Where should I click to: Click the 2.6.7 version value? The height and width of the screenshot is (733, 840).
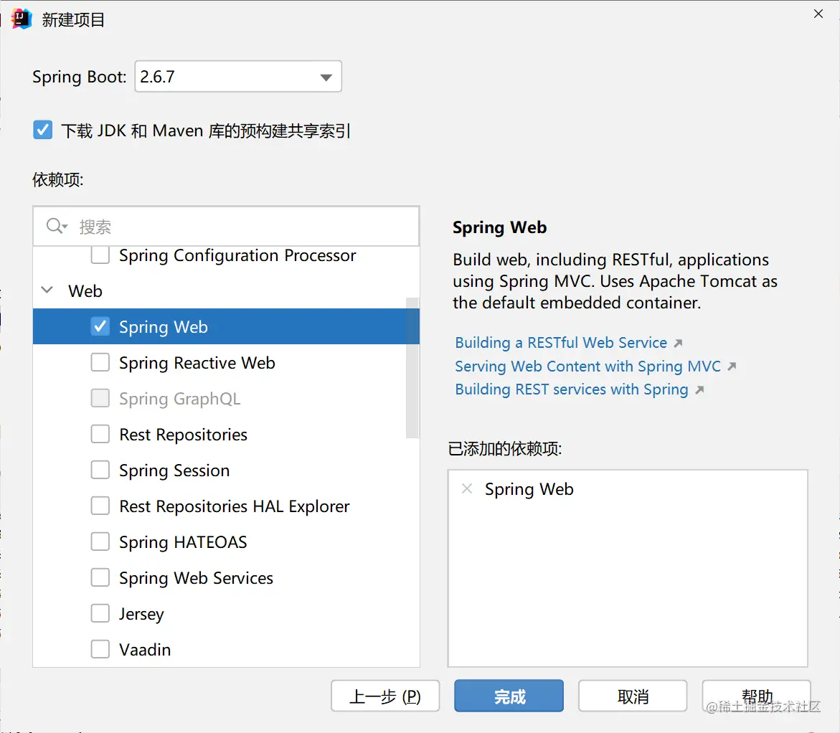pos(157,77)
